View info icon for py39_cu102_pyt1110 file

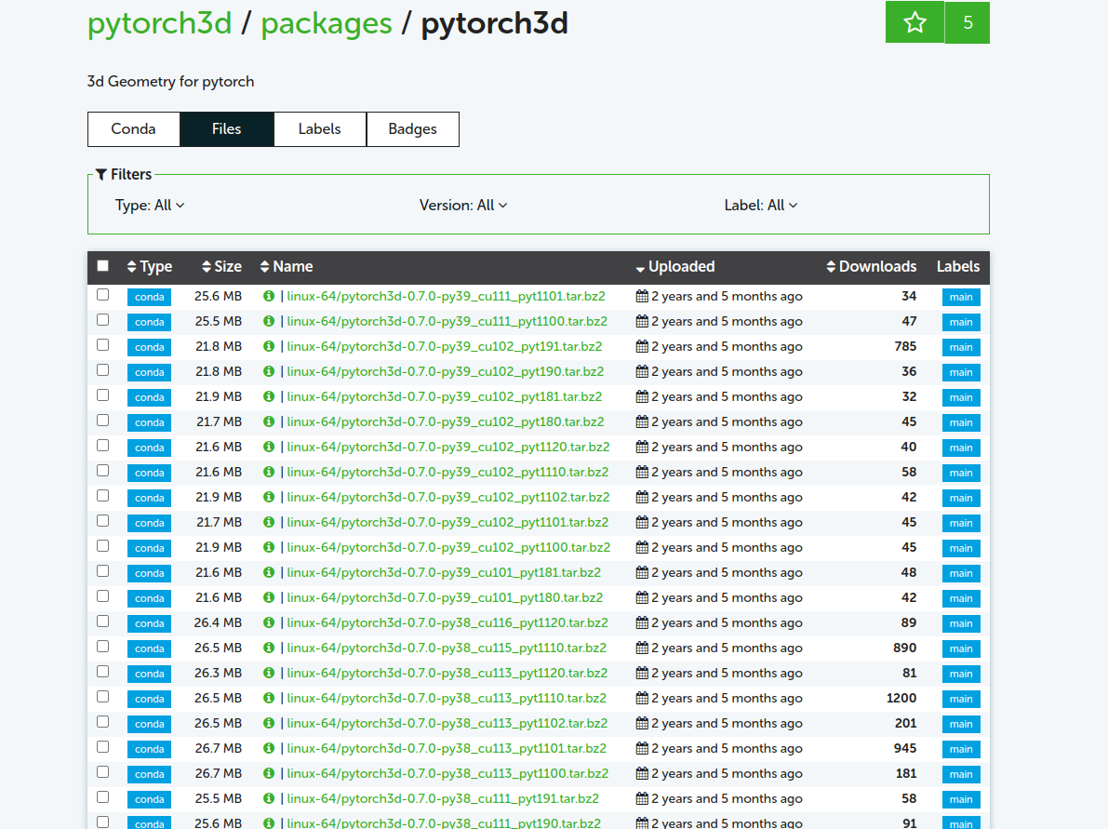click(x=269, y=472)
